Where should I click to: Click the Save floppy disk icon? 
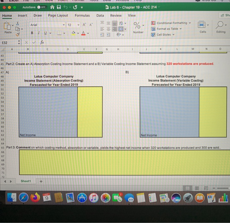pyautogui.click(x=59, y=7)
